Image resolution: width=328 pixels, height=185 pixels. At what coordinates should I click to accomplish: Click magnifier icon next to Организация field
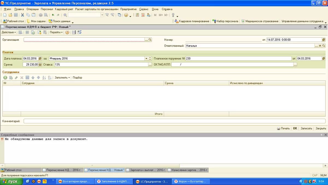click(150, 40)
